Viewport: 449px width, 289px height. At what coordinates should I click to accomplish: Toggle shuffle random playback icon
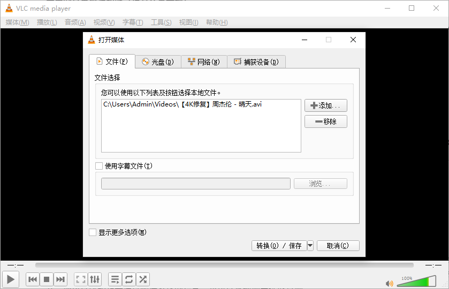[x=143, y=279]
